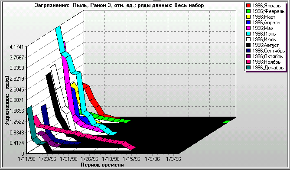The height and width of the screenshot is (170, 290).
Task: Click the teal 1996;Декабрь legend swatch
Action: 248,68
